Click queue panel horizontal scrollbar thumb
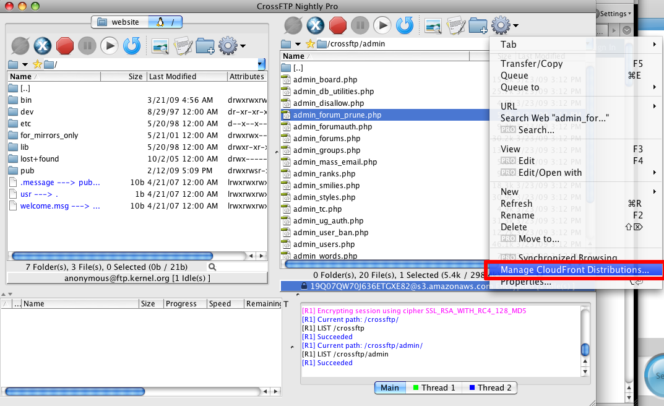The width and height of the screenshot is (664, 406). [75, 392]
